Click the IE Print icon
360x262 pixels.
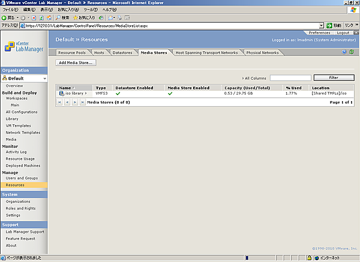click(x=119, y=17)
